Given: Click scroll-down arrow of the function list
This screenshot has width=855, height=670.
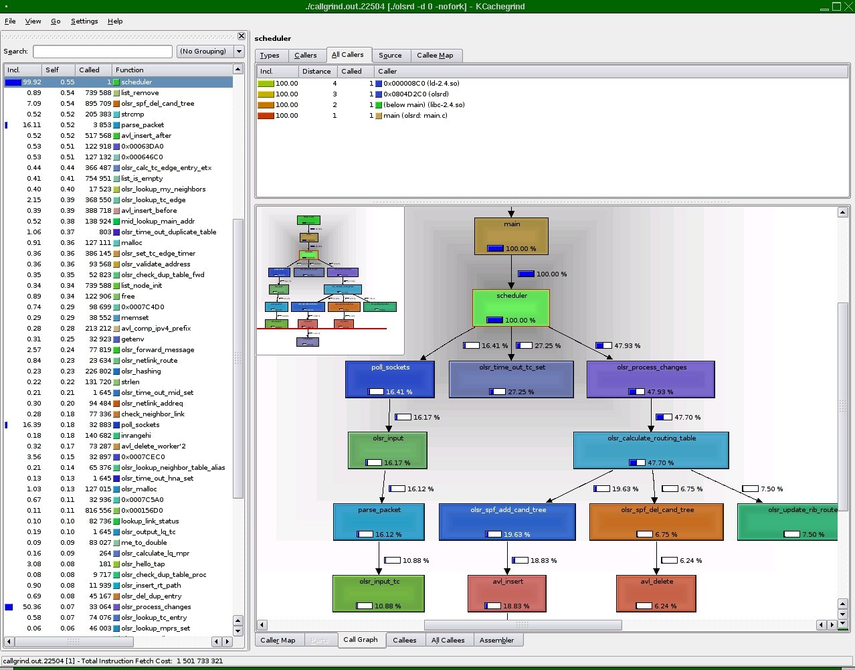Looking at the screenshot, I should pyautogui.click(x=237, y=631).
